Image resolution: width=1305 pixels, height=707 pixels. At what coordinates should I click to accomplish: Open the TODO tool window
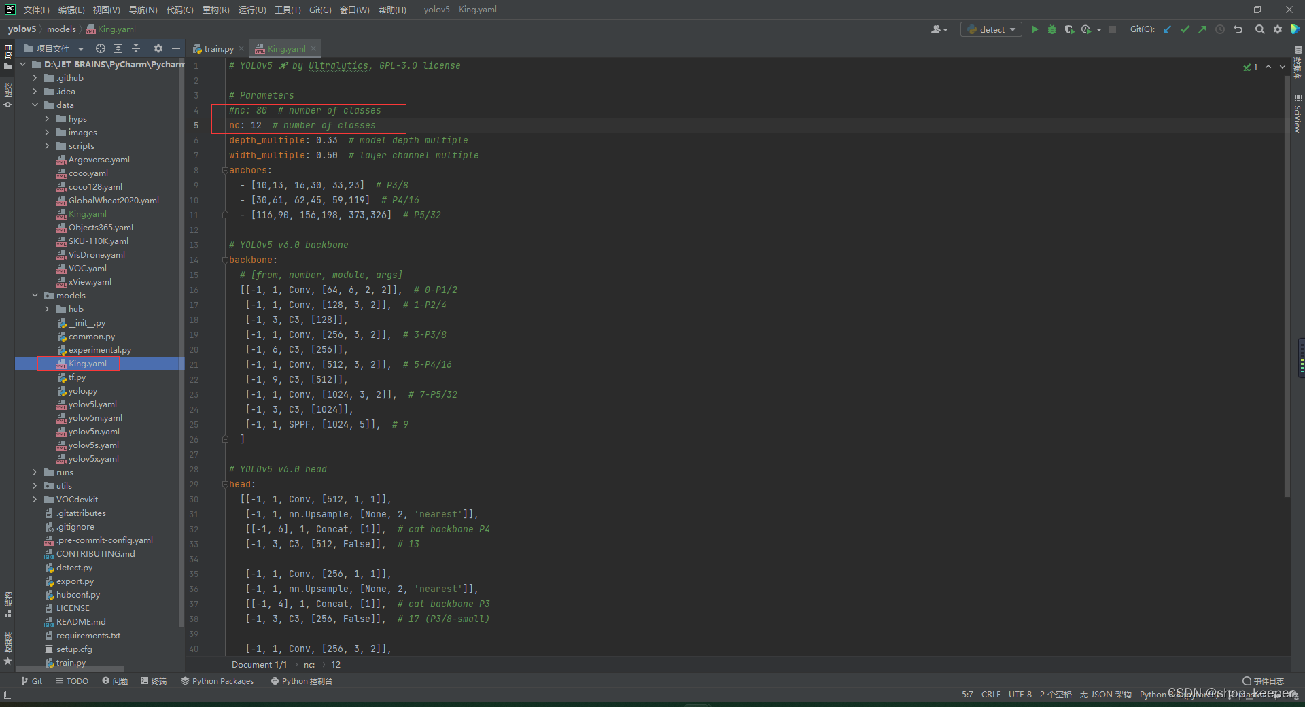pyautogui.click(x=72, y=681)
